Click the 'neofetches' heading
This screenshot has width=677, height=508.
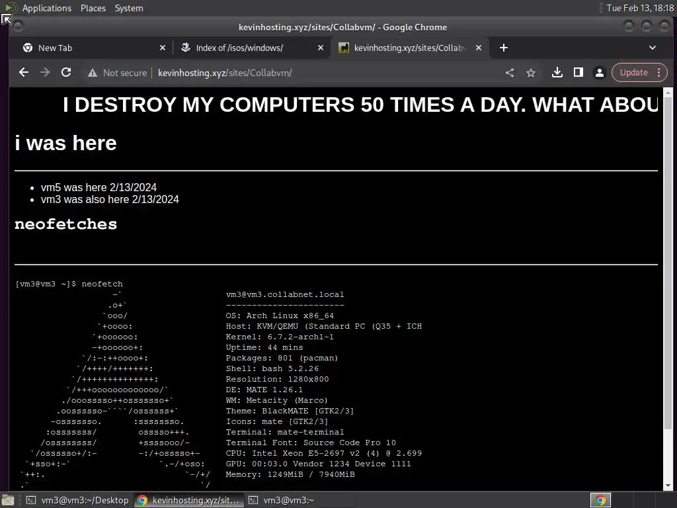tap(65, 224)
